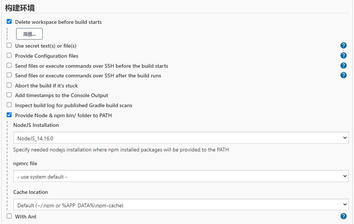Toggle Abort the build if it's stuck

9,85
